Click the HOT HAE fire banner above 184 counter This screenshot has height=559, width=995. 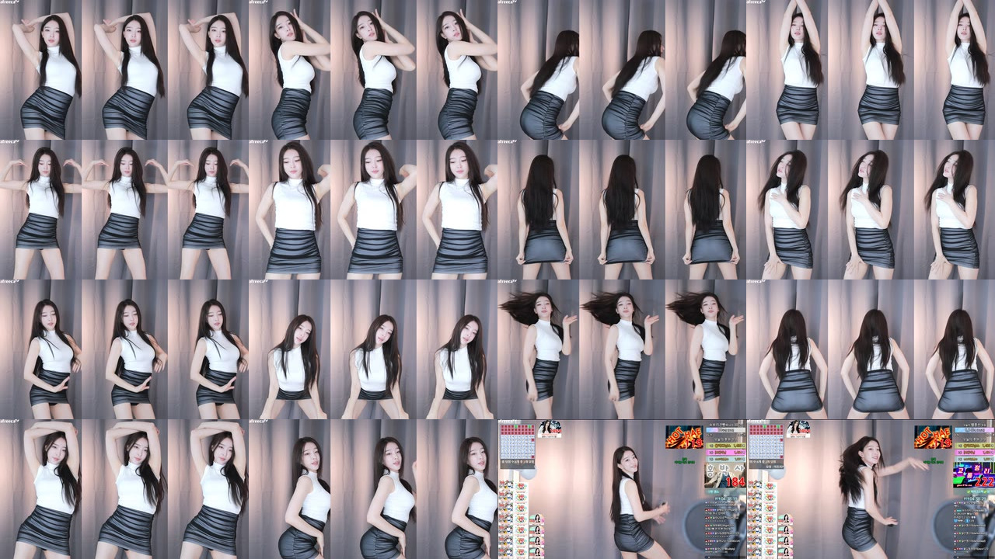point(683,437)
